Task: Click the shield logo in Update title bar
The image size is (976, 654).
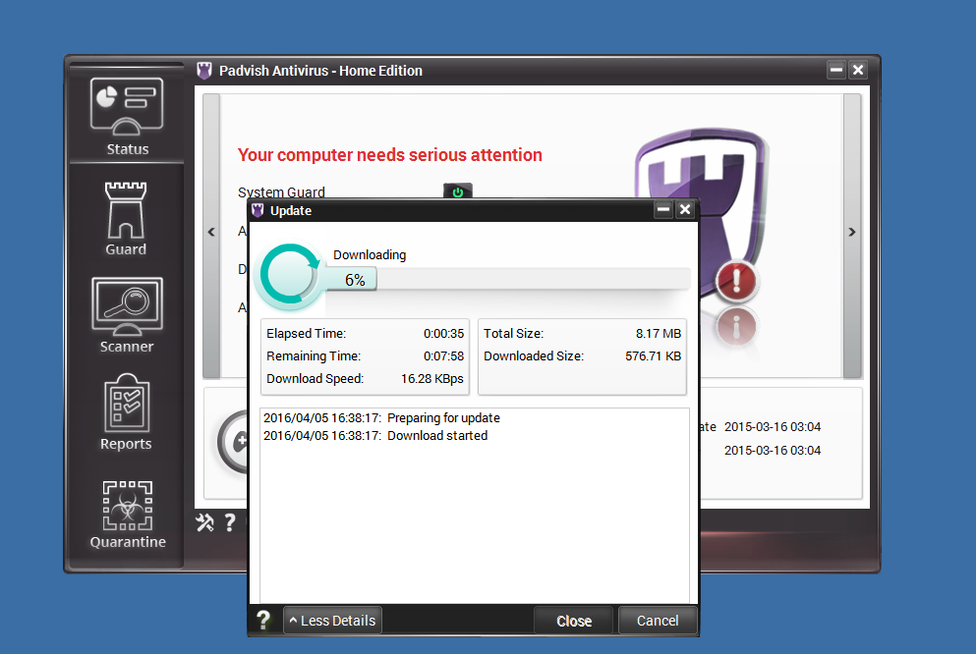Action: (x=258, y=210)
